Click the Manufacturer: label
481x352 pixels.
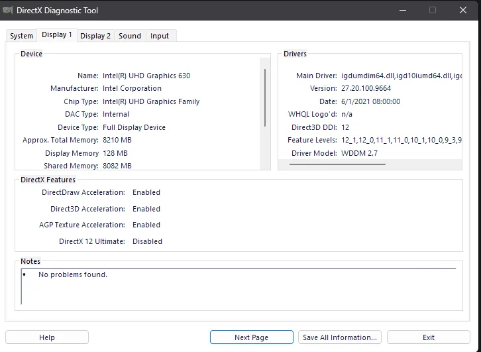pyautogui.click(x=75, y=88)
